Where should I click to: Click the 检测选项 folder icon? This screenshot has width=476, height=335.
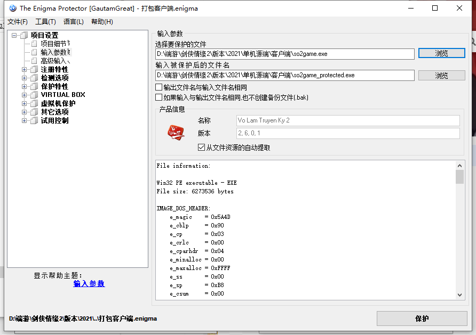point(34,78)
